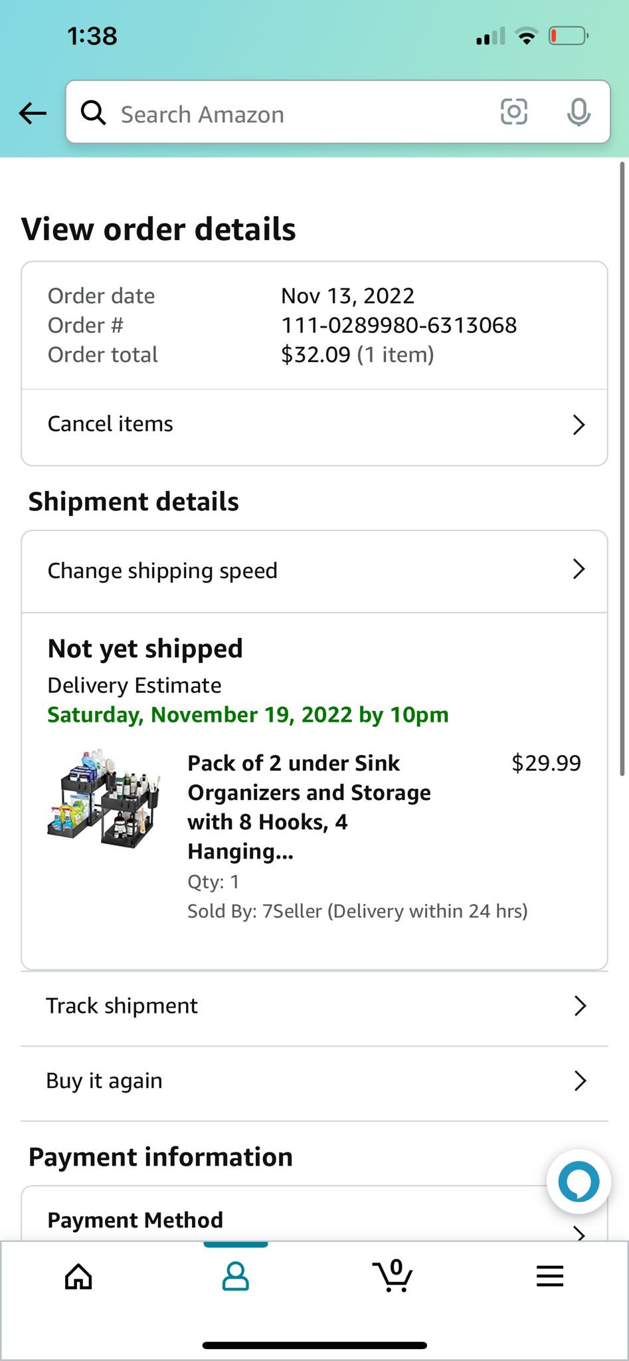The height and width of the screenshot is (1361, 629).
Task: Open the Alexa assistant bubble
Action: (x=579, y=1182)
